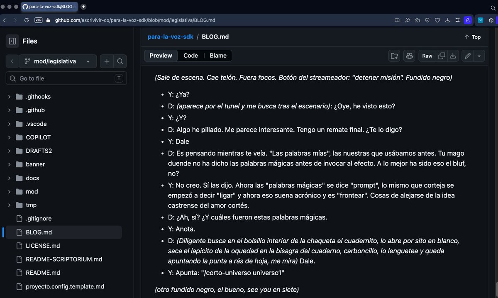The image size is (498, 298).
Task: Edit BLOG.md with the pencil icon
Action: coord(468,56)
